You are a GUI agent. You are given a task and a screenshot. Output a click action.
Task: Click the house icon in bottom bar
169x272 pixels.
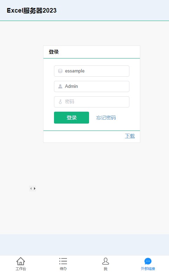click(x=21, y=261)
